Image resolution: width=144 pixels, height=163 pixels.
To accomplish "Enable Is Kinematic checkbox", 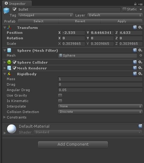I will pos(60,101).
